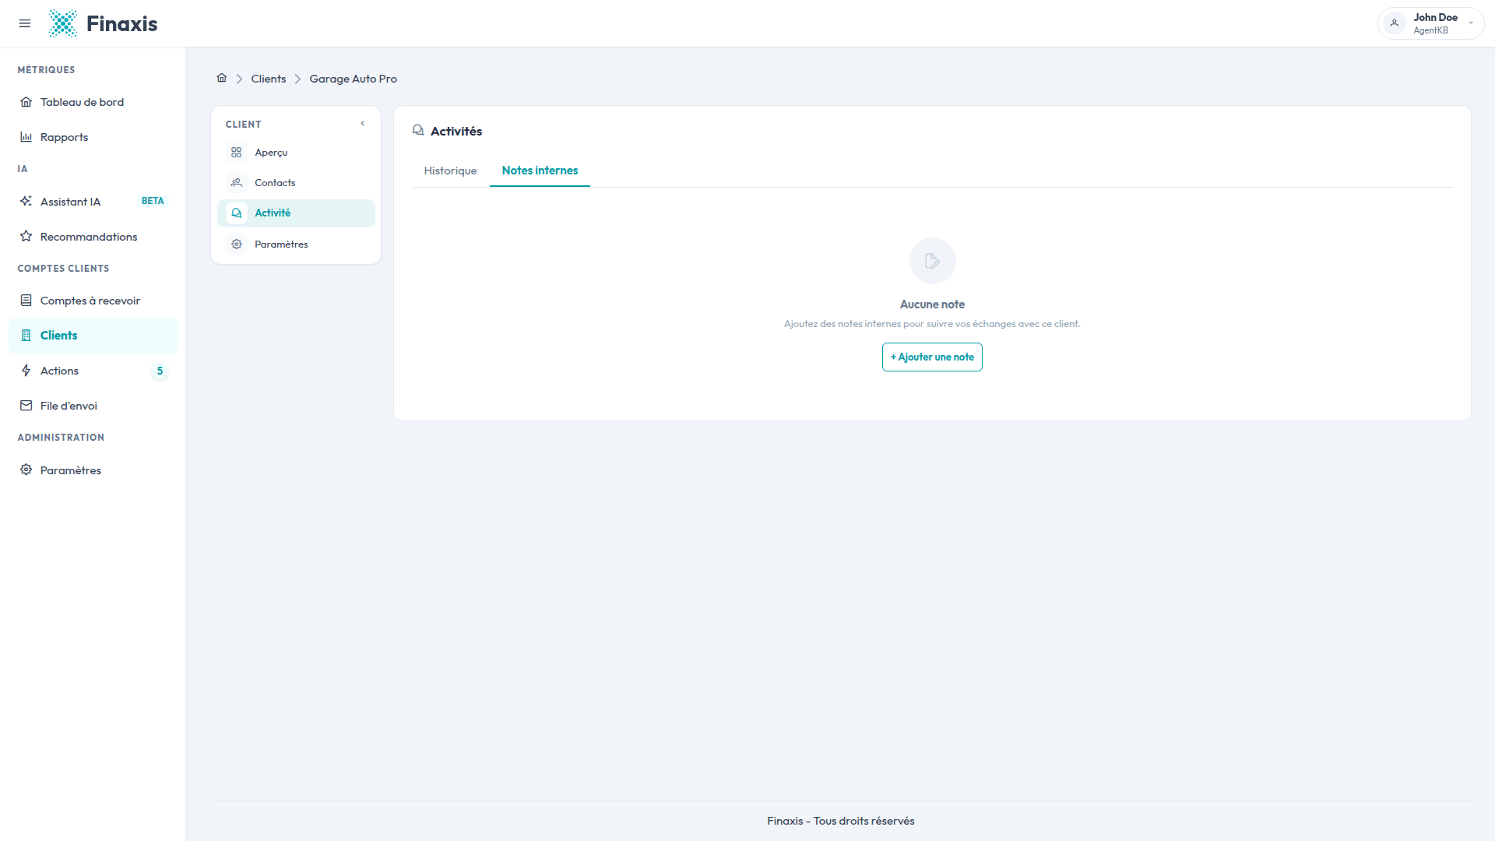This screenshot has height=841, width=1495.
Task: Go to home via breadcrumb house icon
Action: (x=222, y=78)
